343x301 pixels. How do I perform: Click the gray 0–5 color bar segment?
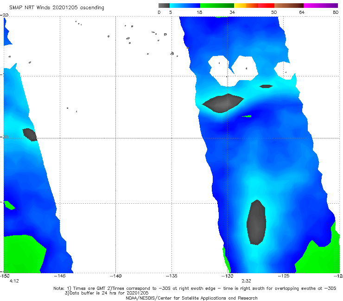point(164,6)
